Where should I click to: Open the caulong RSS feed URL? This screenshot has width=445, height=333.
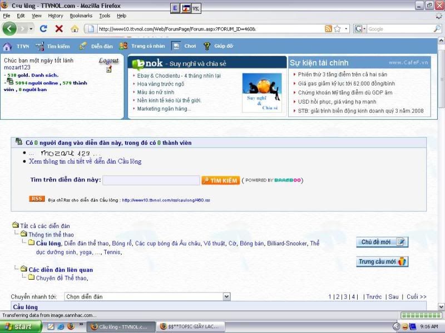coord(166,200)
